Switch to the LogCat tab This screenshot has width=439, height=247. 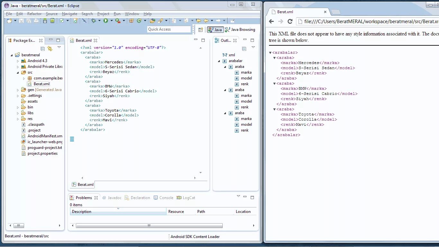coord(186,198)
